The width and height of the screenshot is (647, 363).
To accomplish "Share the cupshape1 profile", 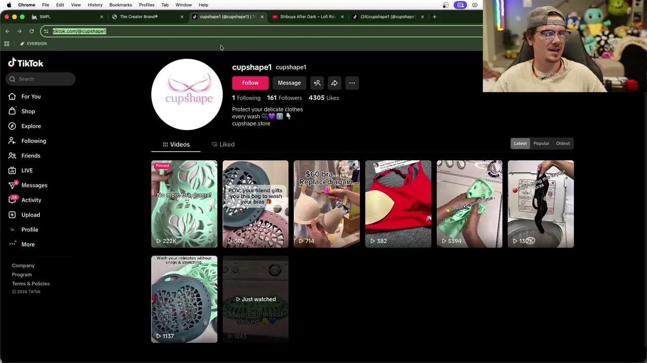I will click(334, 83).
